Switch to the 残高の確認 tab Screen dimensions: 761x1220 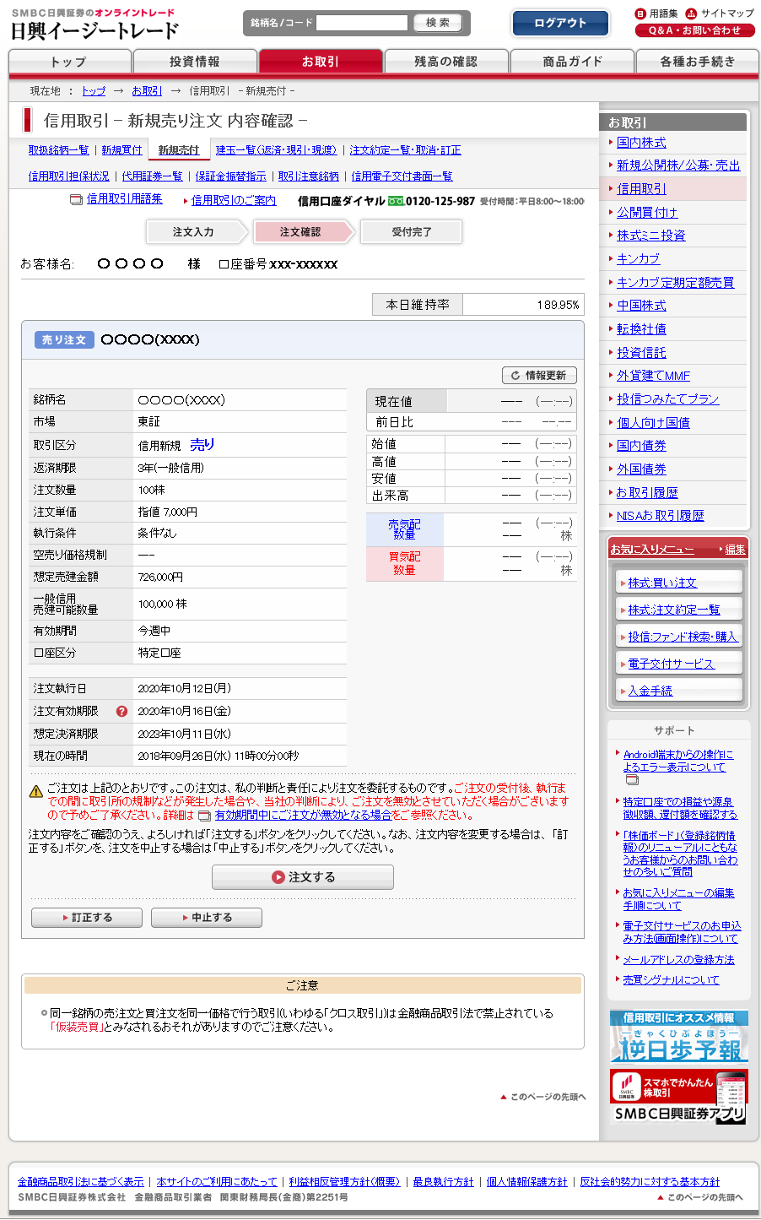[x=445, y=62]
